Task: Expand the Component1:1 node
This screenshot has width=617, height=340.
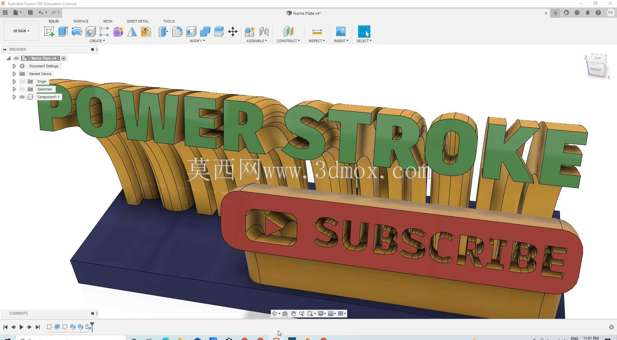Action: click(x=14, y=97)
